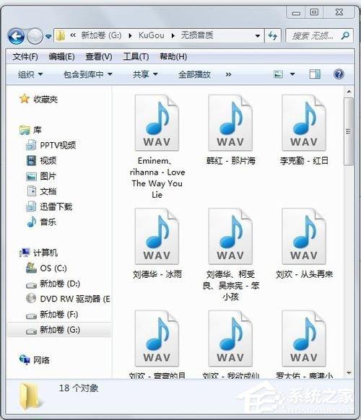Image resolution: width=361 pixels, height=420 pixels.
Task: Select the 刘欢 - 弯弯的月 WAV file
Action: coord(157,345)
